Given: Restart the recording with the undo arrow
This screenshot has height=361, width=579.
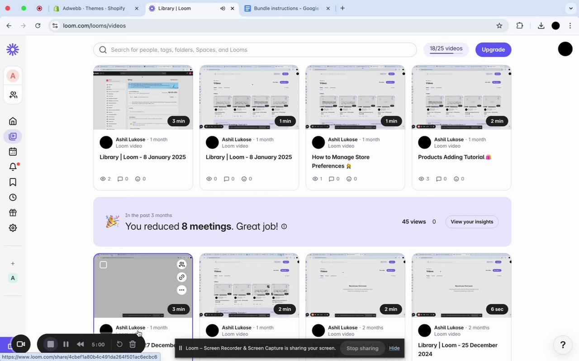Looking at the screenshot, I should click(x=119, y=344).
